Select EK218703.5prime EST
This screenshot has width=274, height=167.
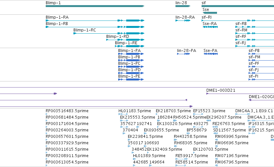[x=157, y=114]
